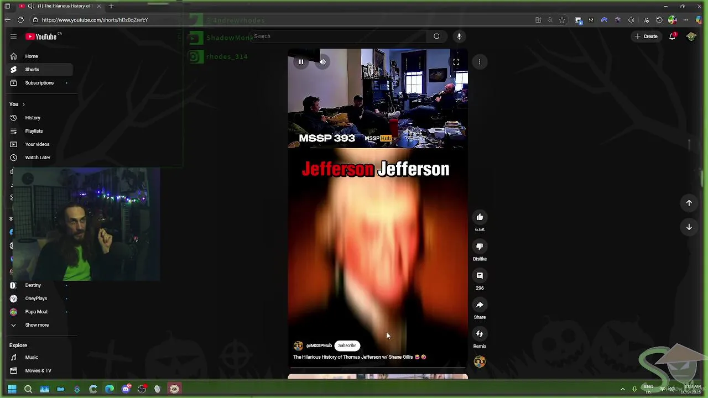Open Discord from the taskbar
708x398 pixels.
click(126, 389)
